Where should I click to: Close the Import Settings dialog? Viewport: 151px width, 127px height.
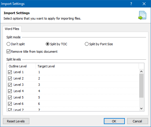coord(144,4)
